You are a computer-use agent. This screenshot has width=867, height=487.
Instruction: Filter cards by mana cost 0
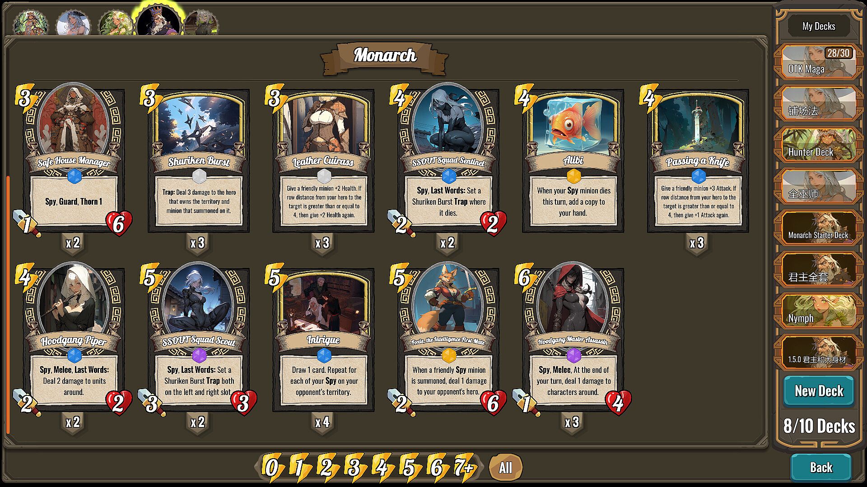point(272,467)
